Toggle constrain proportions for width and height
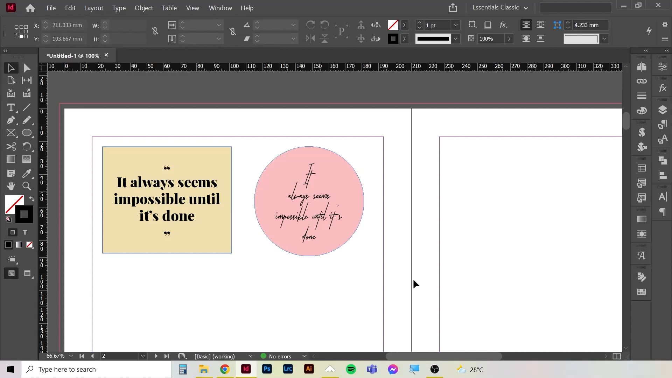 click(155, 31)
